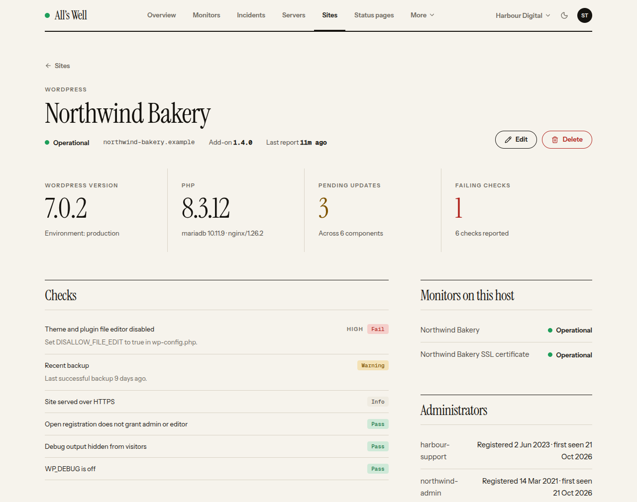Click the HIGH severity label
637x502 pixels.
point(355,329)
